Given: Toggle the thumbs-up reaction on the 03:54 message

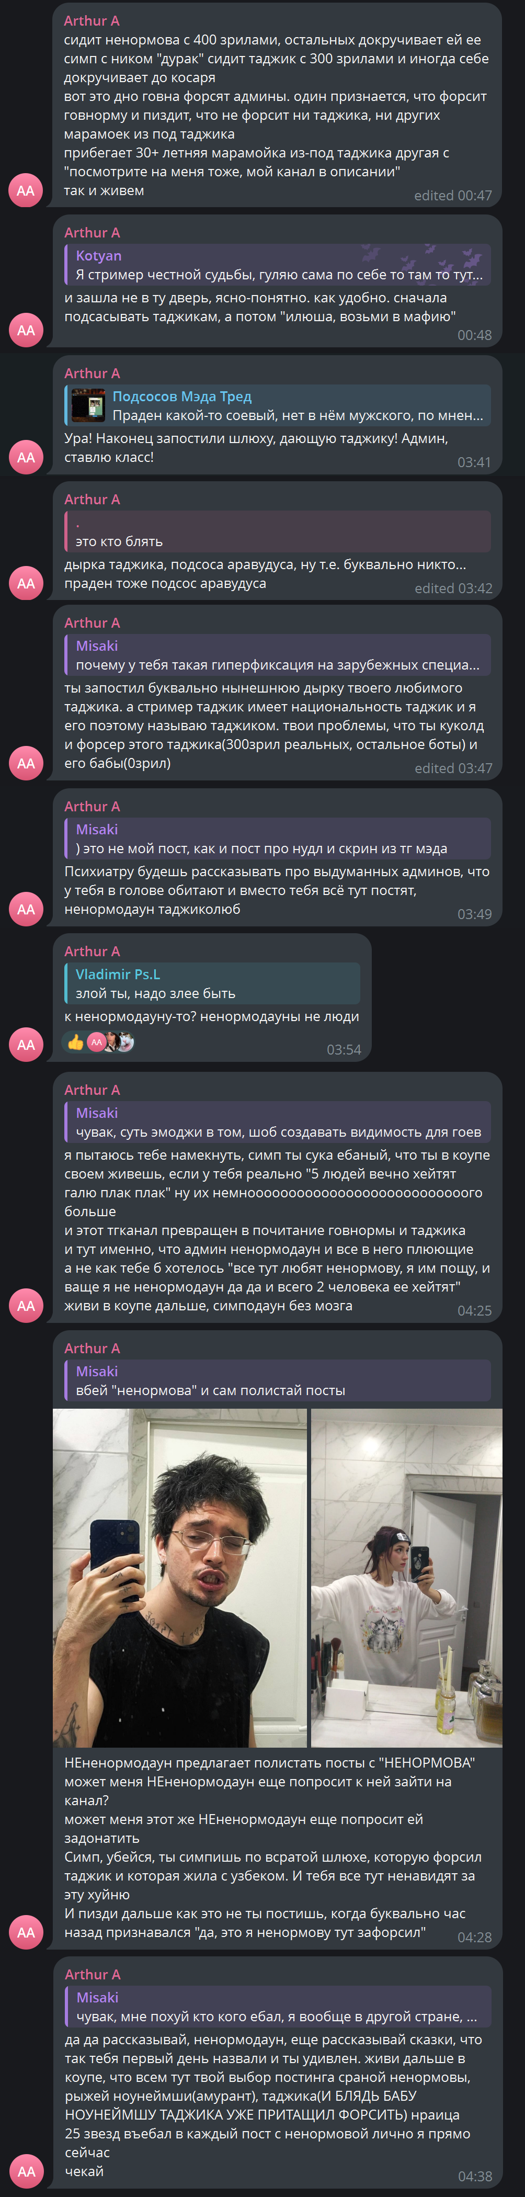Looking at the screenshot, I should coord(76,1042).
